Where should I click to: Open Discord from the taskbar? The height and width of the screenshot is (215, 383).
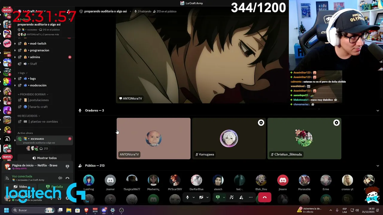(104, 210)
